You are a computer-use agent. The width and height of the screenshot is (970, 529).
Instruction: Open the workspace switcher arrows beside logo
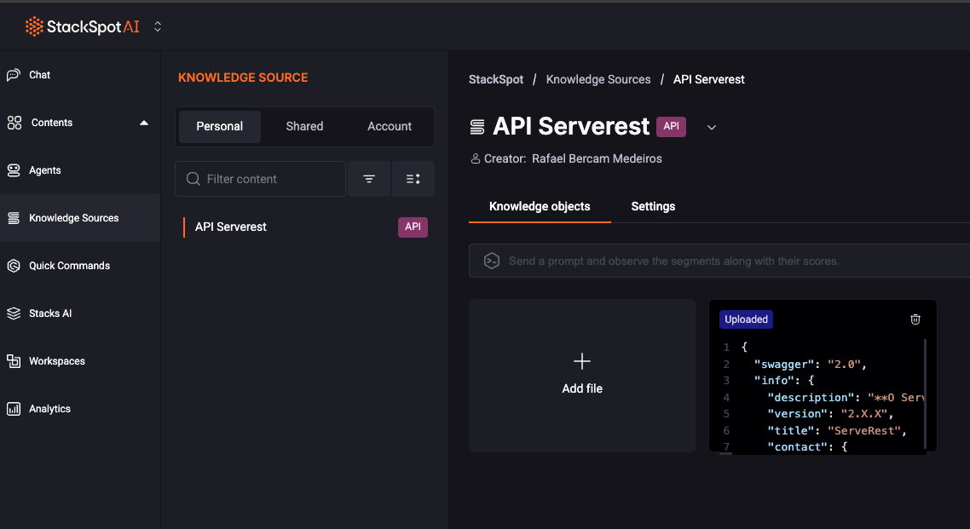(x=158, y=26)
